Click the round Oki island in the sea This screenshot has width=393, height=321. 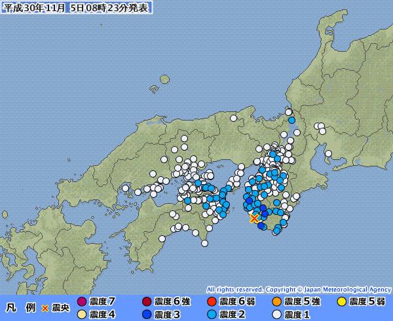(x=164, y=79)
